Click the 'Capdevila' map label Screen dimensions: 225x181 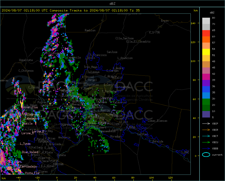pos(74,58)
